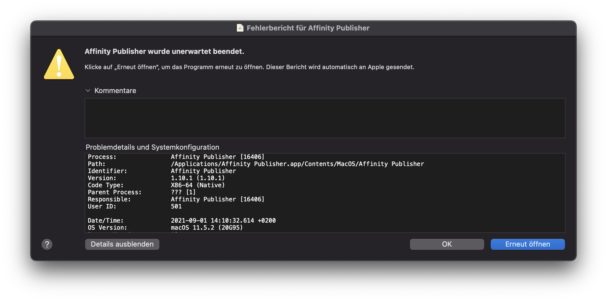Screen dimensions: 607x301
Task: Click the instruction text 'Klicke auf „Erneut öffnen“...'
Action: coord(249,67)
